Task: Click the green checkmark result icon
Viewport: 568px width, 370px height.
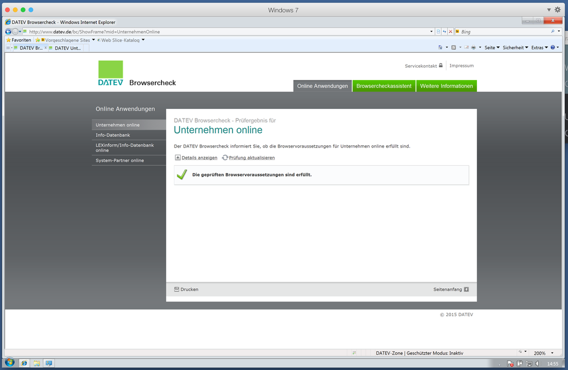Action: pos(182,175)
